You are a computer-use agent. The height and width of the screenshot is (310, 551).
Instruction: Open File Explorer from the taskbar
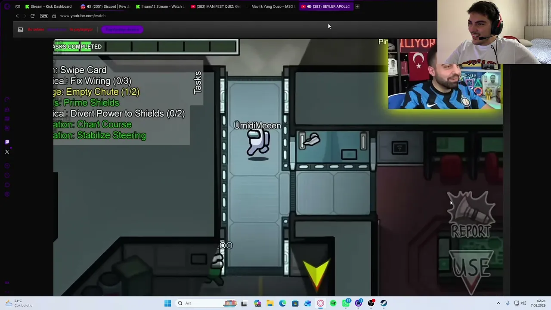[270, 303]
